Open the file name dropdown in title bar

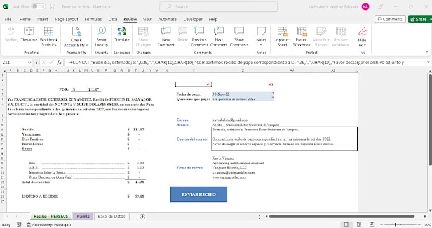(x=109, y=7)
